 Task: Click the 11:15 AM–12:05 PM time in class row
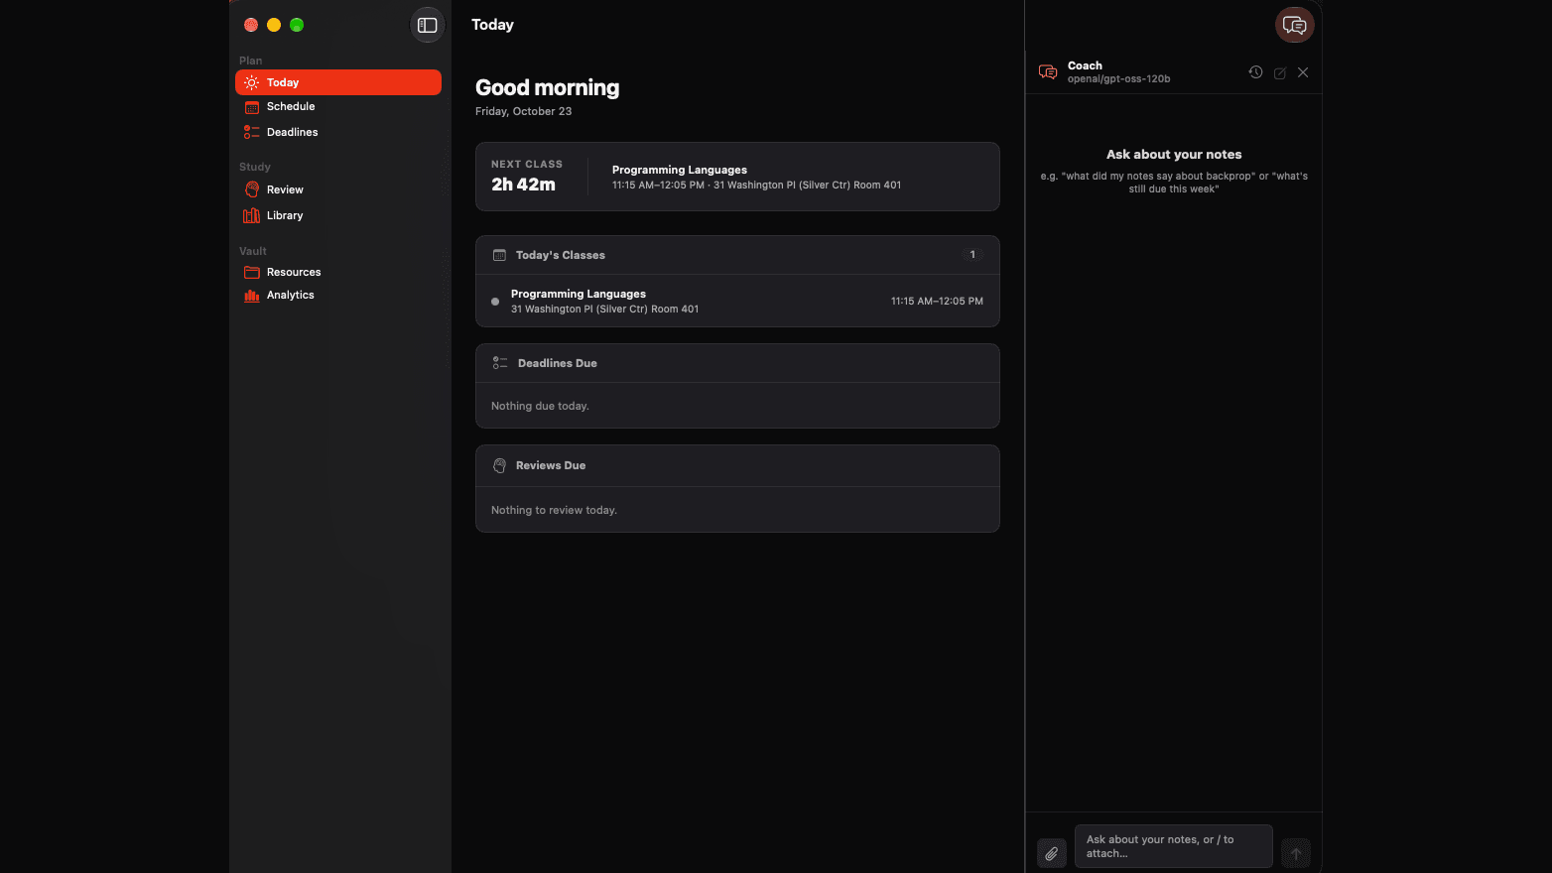point(937,301)
